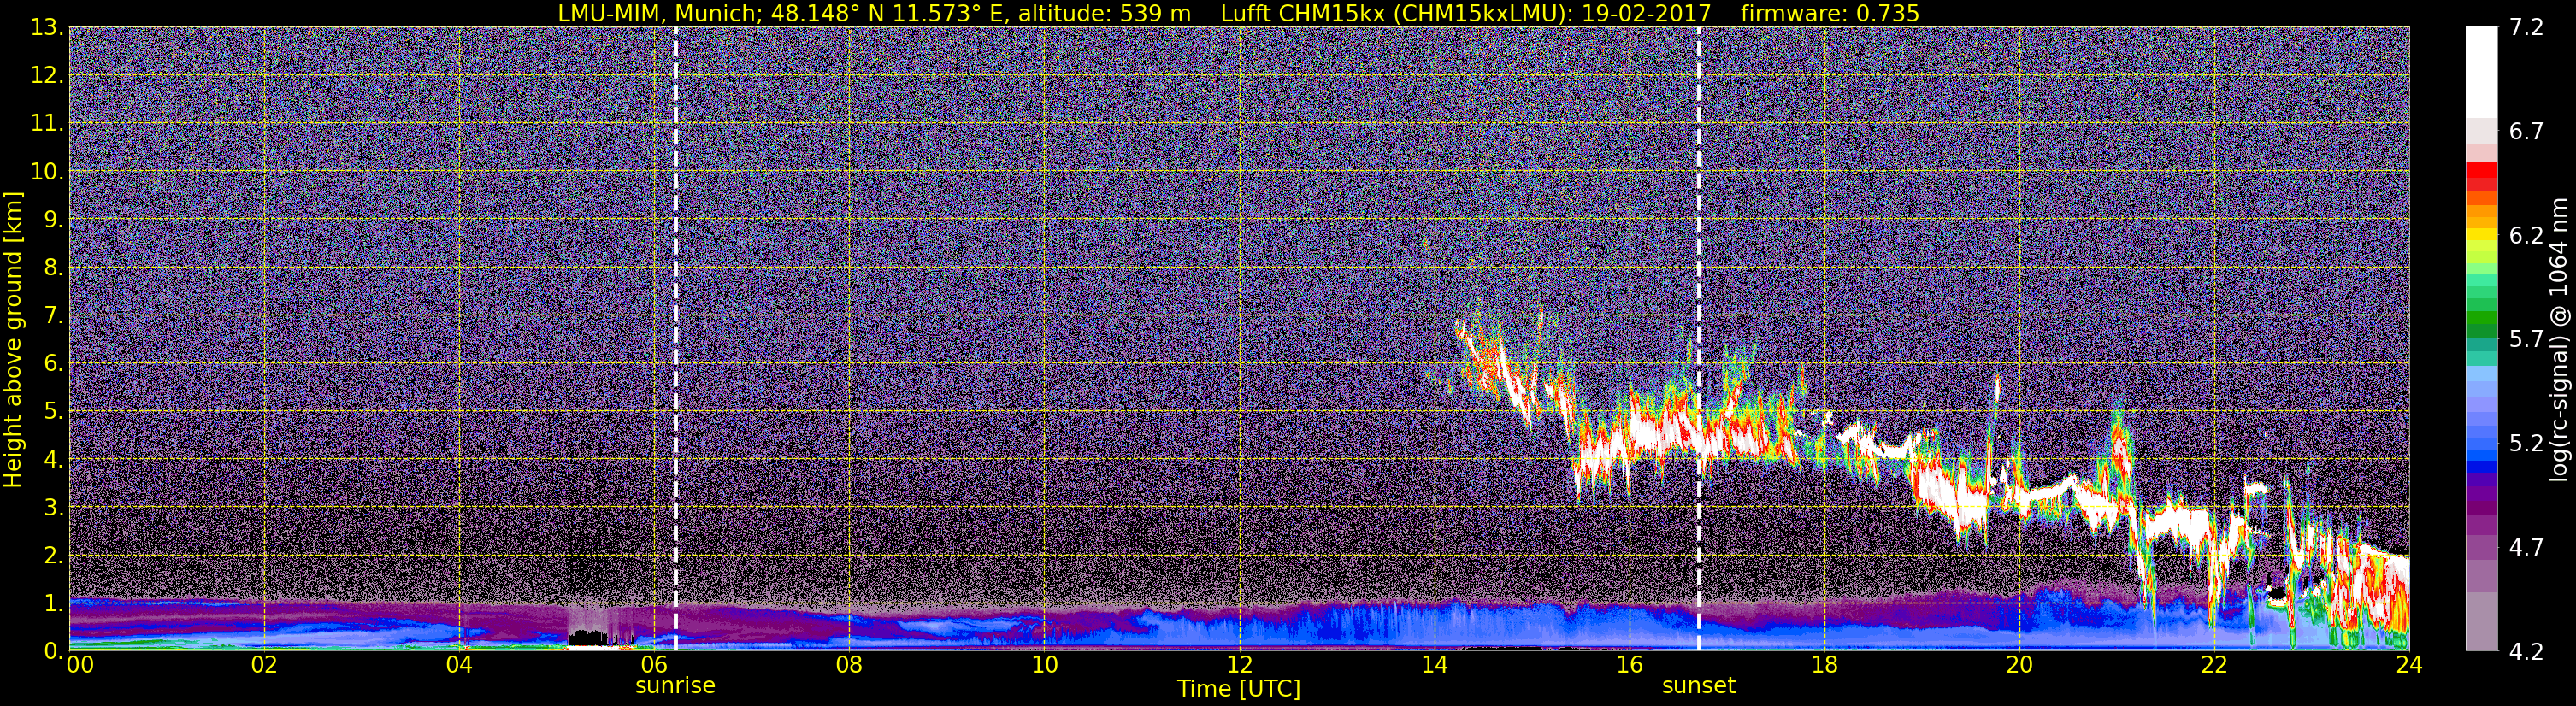Screen dimensions: 2576x706
Task: Click the 'sunset' label below the time axis
Action: 1698,685
